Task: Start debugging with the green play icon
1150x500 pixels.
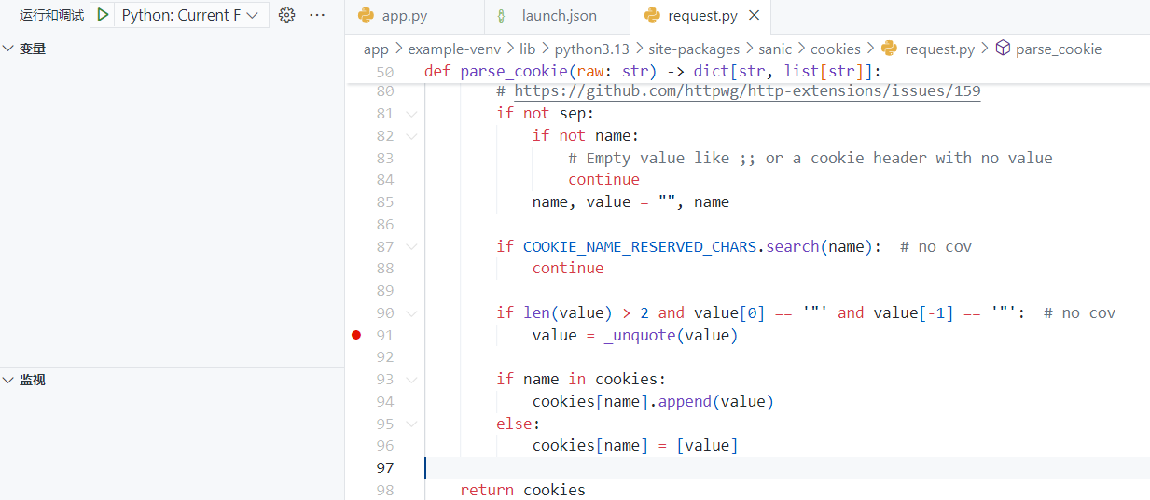Action: tap(104, 15)
